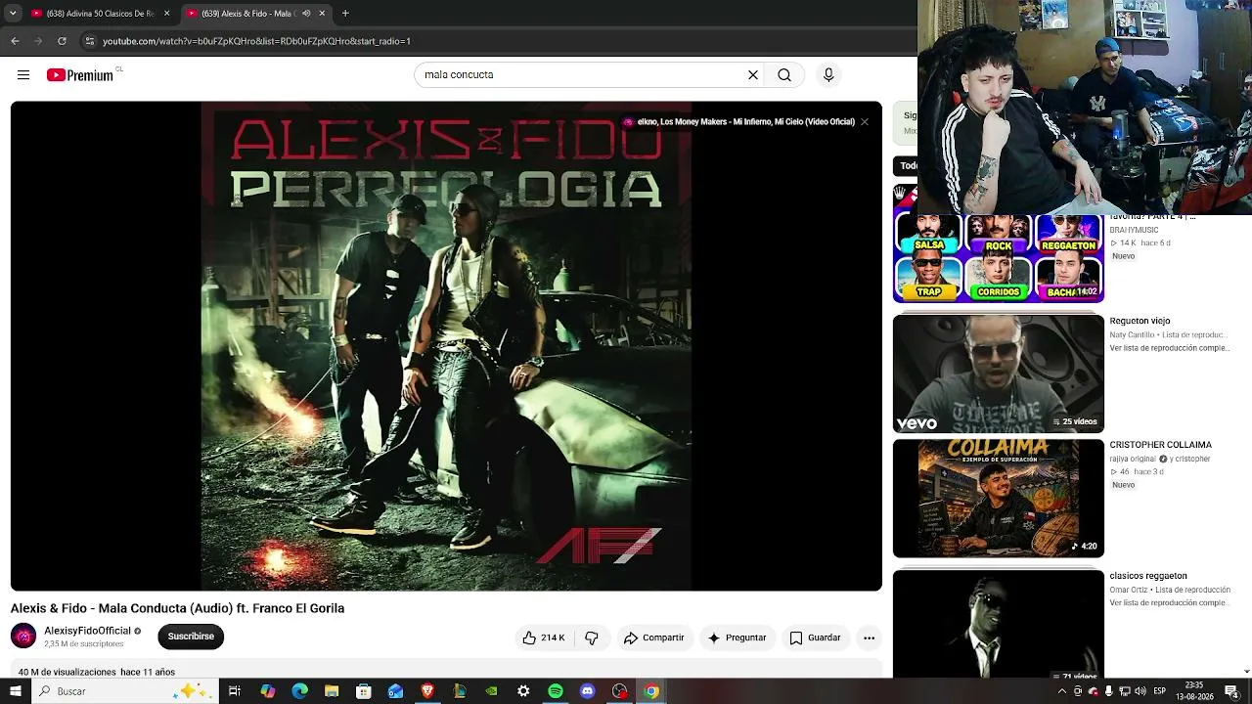The width and height of the screenshot is (1252, 704).
Task: Launch Brave browser from the taskbar
Action: (x=427, y=691)
